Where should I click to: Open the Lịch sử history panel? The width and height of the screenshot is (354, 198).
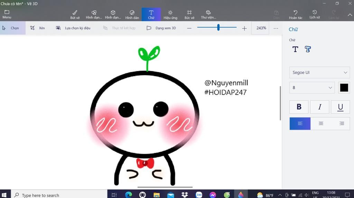point(315,15)
